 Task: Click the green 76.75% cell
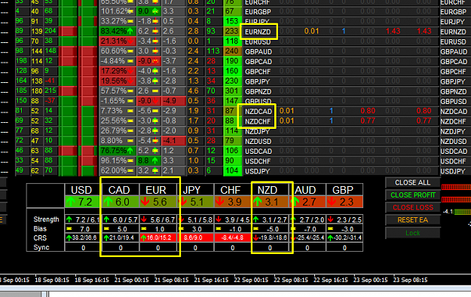tap(118, 151)
